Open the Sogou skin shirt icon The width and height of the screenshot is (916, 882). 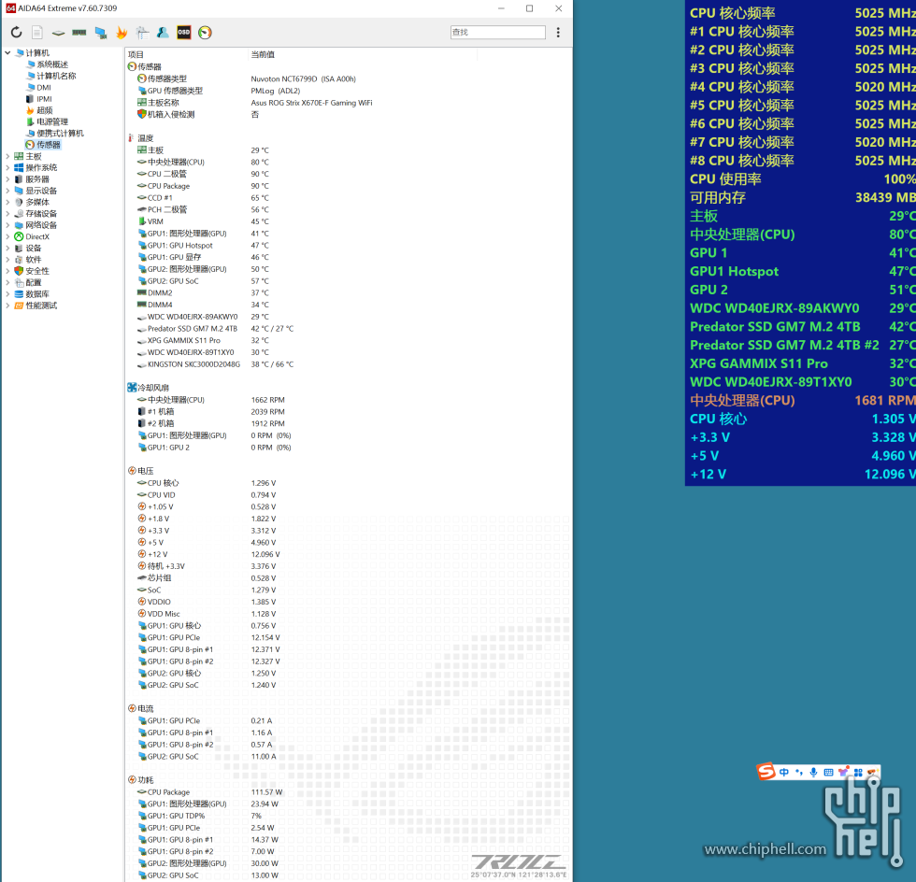tap(843, 772)
